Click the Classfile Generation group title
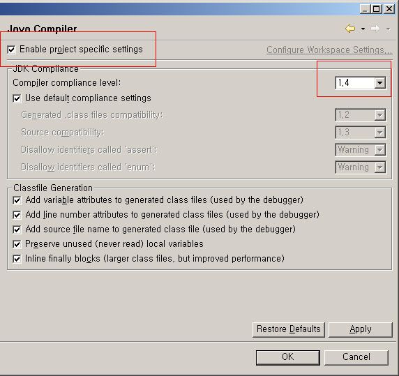399x376 pixels. [x=53, y=188]
